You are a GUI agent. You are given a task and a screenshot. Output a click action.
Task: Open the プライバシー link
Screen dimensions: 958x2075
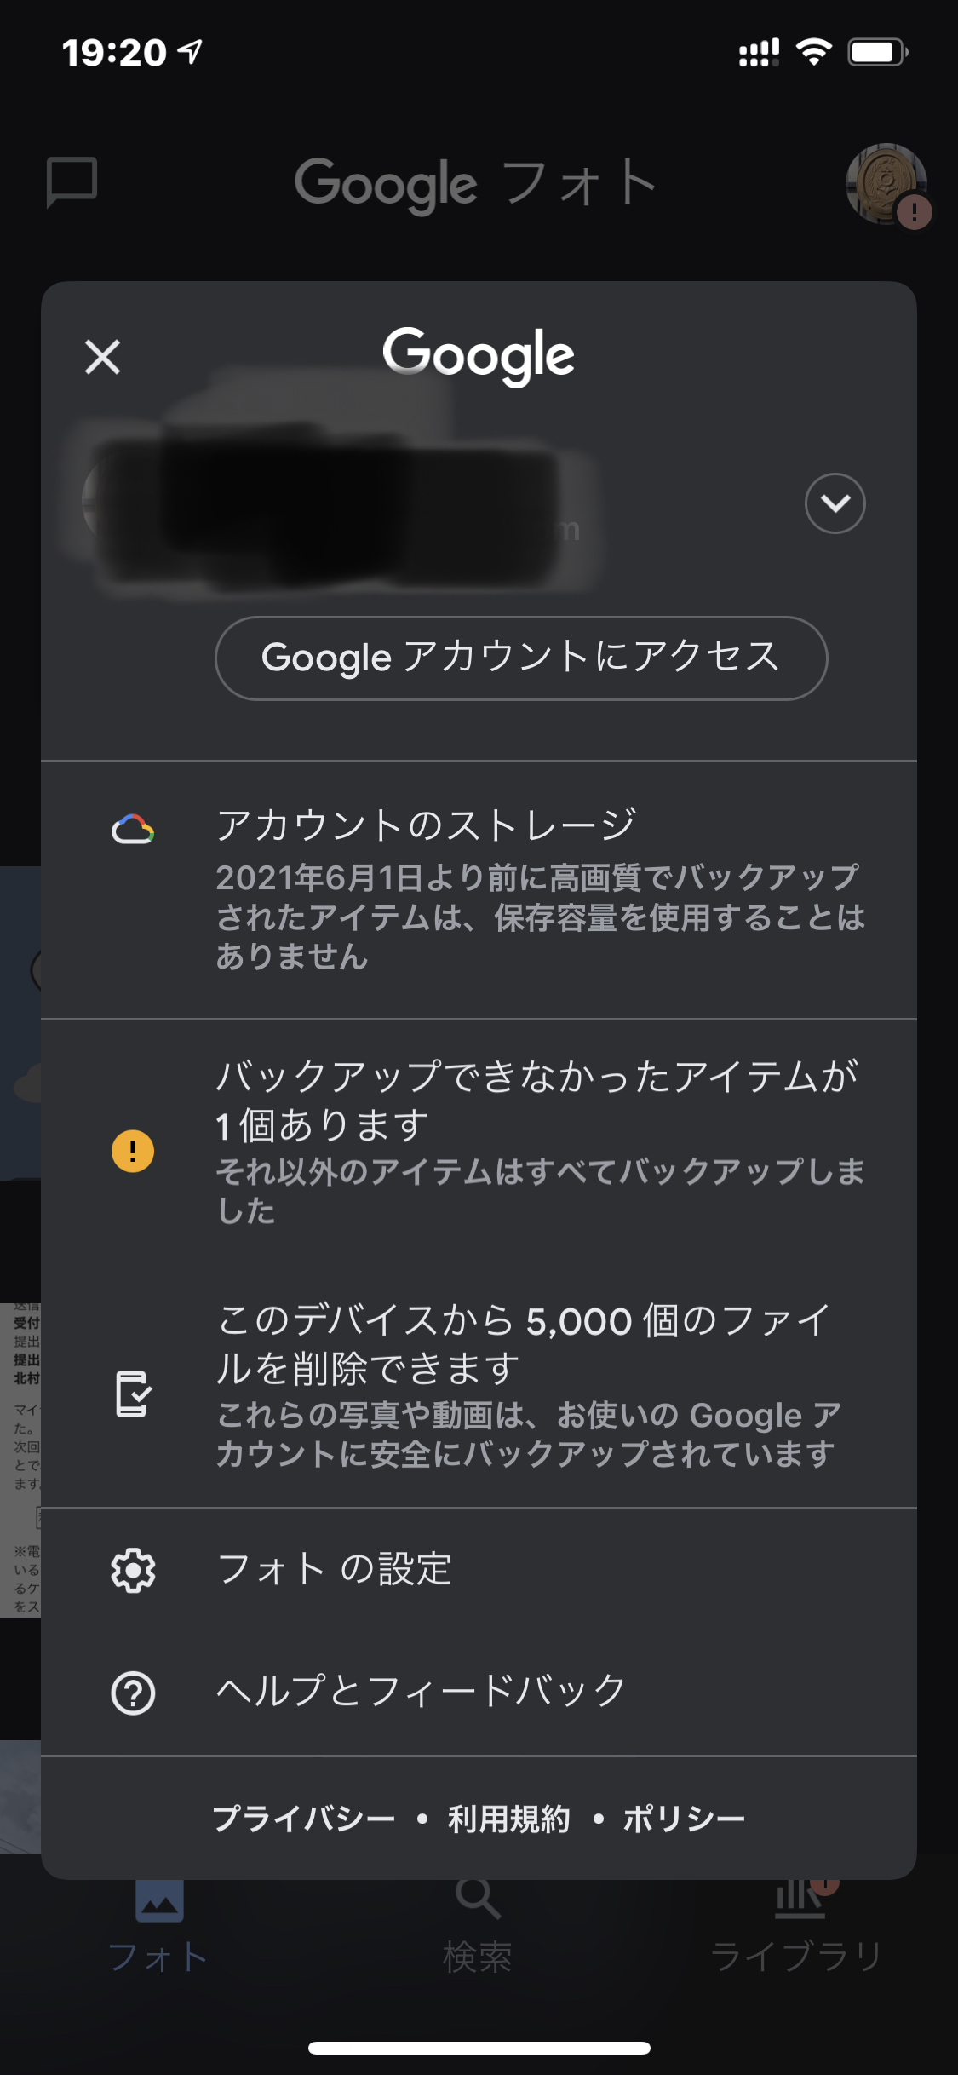click(x=303, y=1819)
